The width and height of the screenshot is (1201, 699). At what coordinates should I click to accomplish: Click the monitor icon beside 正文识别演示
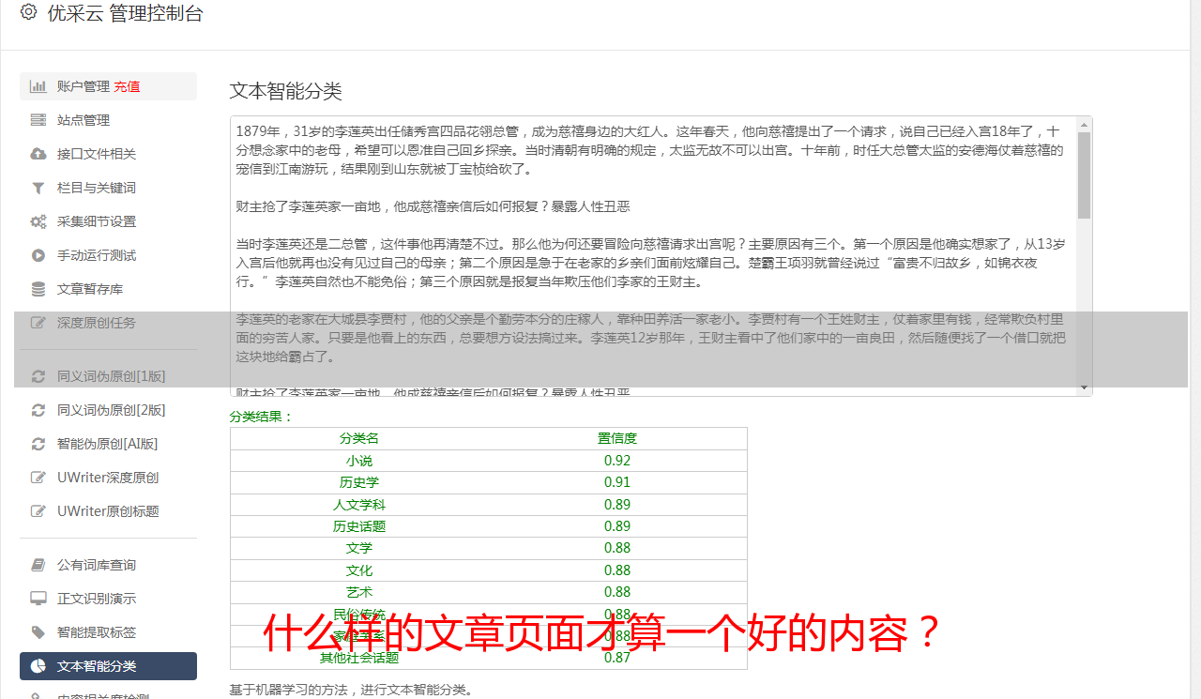[x=38, y=599]
